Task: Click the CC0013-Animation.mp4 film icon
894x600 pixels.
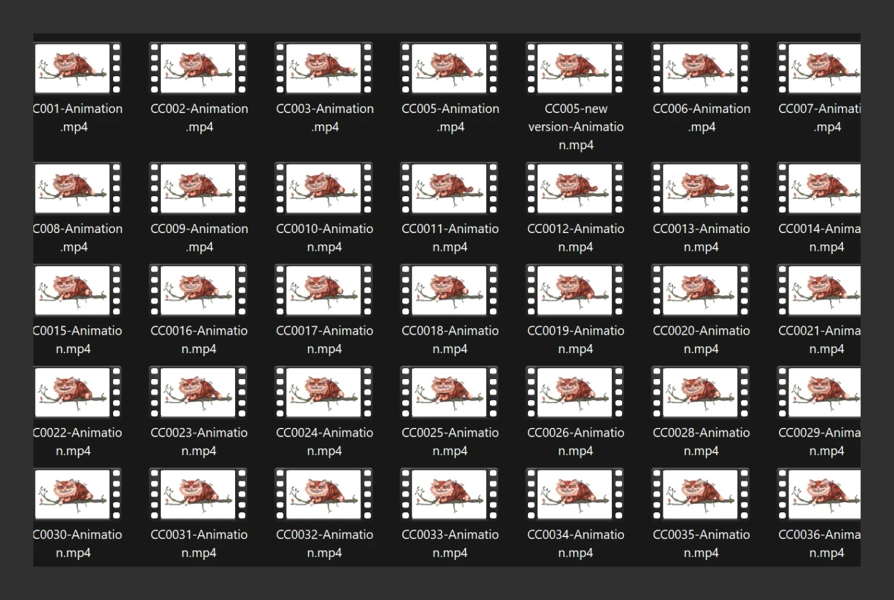Action: tap(700, 189)
